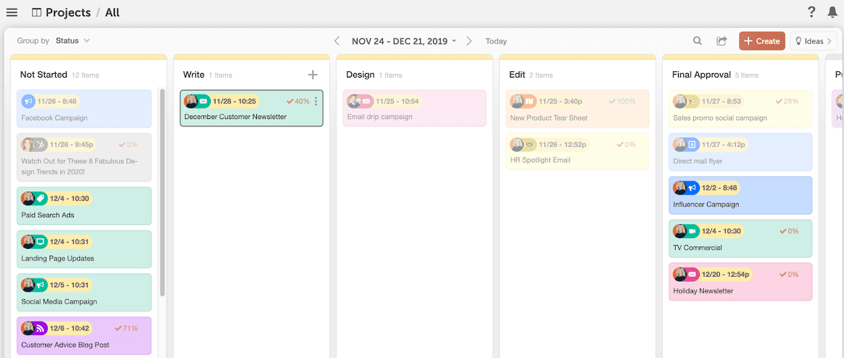Screen dimensions: 844x358
Task: Click 12/2 - 8:48 date on Influencer Campaign
Action: [x=720, y=187]
